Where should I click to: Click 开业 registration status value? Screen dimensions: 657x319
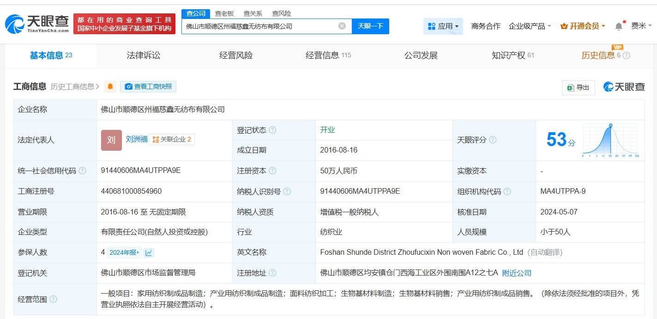pos(327,130)
